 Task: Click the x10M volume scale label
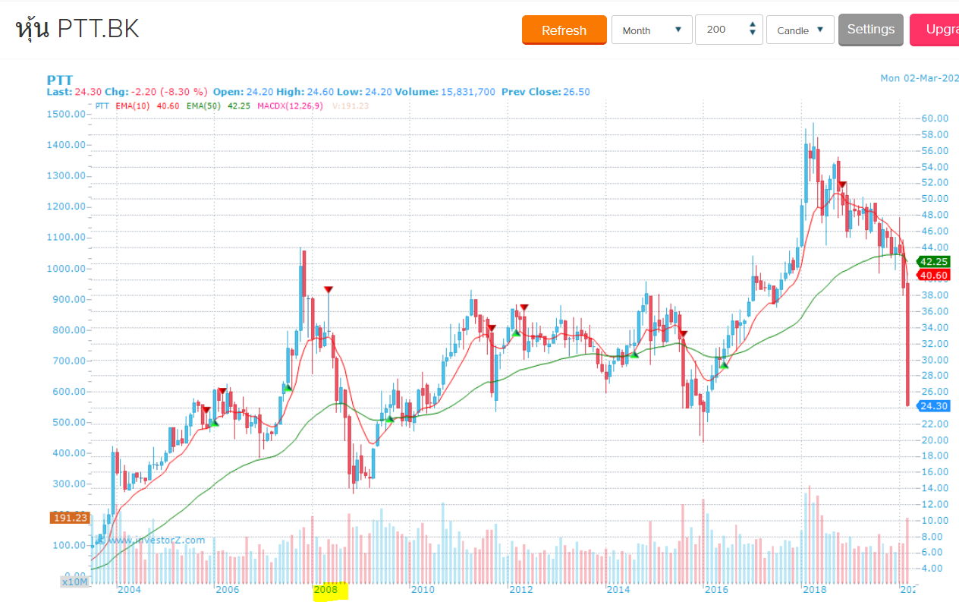[75, 582]
